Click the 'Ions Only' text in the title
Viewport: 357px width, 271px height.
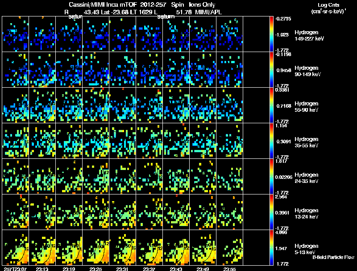tap(202, 4)
